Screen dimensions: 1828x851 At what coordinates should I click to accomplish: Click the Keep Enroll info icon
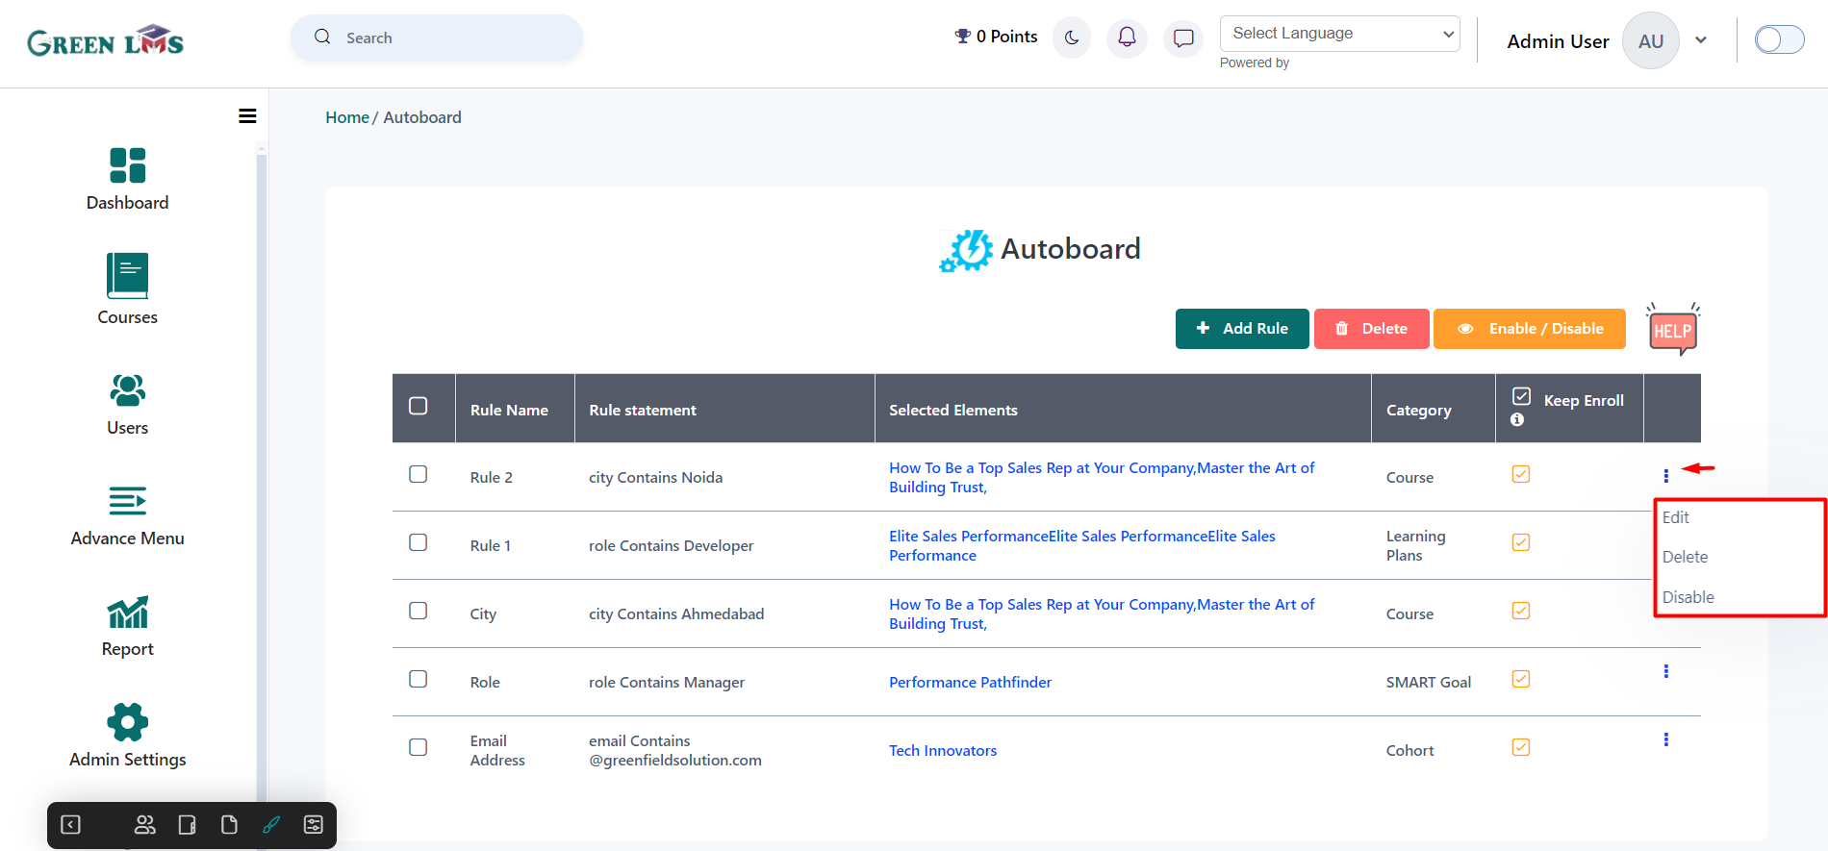tap(1517, 420)
